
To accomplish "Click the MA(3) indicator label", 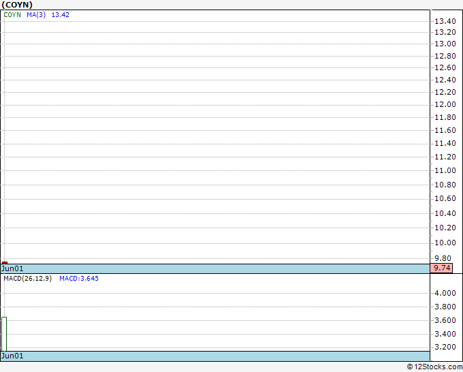I will [36, 15].
